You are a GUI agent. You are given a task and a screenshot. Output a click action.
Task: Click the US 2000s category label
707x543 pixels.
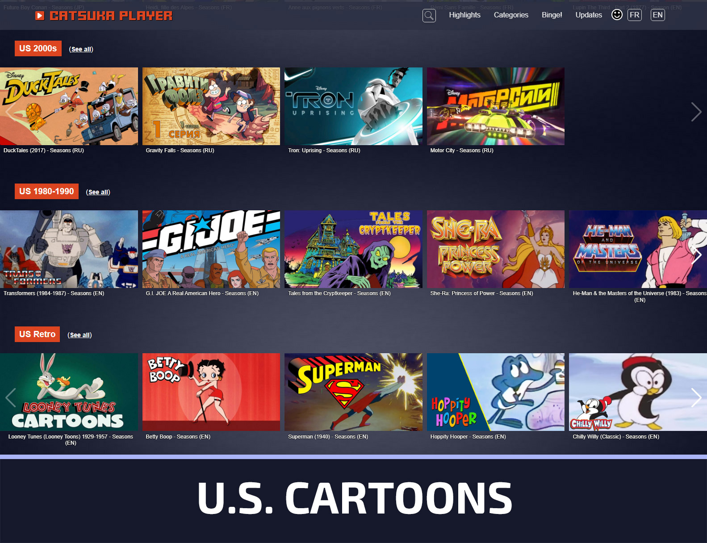point(38,48)
